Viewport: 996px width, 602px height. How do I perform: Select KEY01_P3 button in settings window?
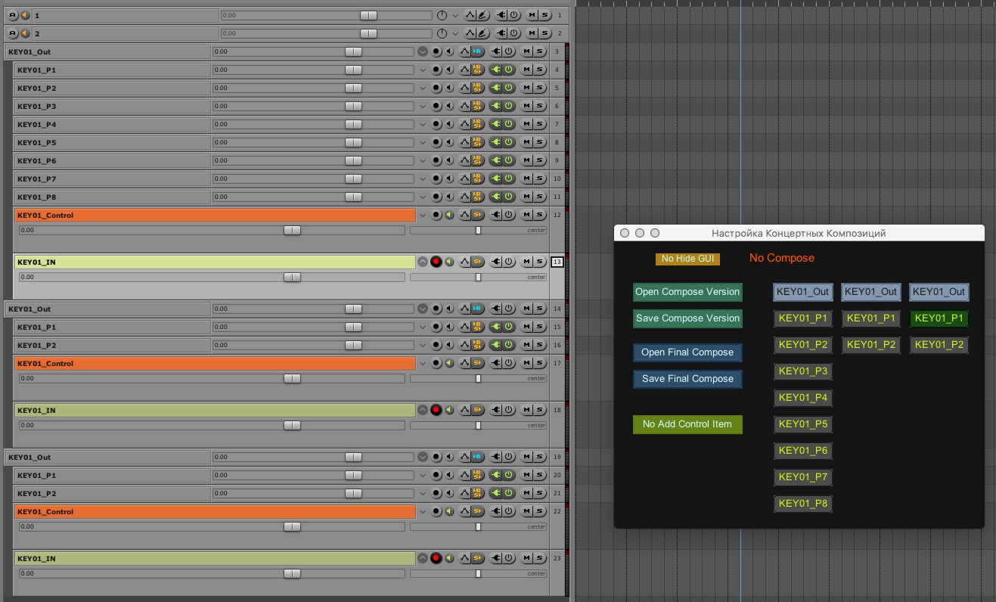(x=803, y=371)
